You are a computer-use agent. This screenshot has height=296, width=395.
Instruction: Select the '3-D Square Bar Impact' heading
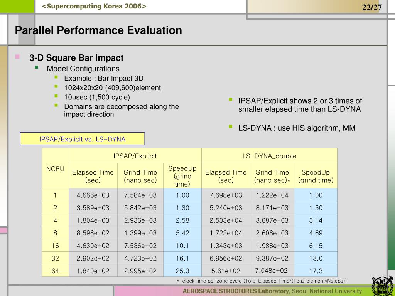click(x=77, y=58)
